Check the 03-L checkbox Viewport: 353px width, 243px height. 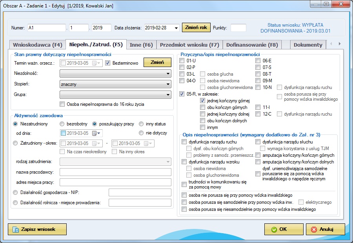click(182, 74)
